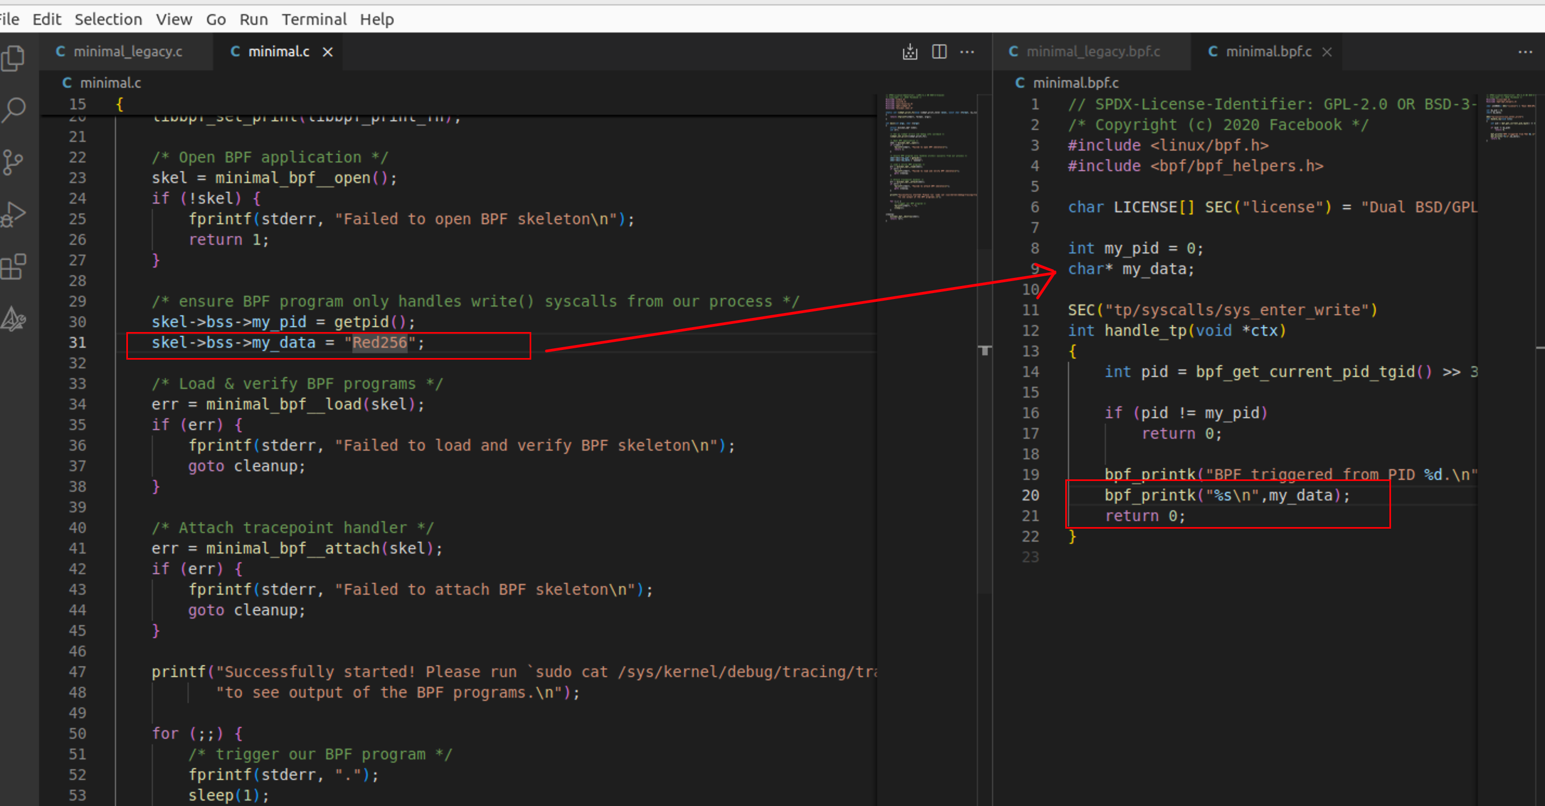Open more actions for left editor group
Screen dimensions: 1545x806
[x=967, y=52]
